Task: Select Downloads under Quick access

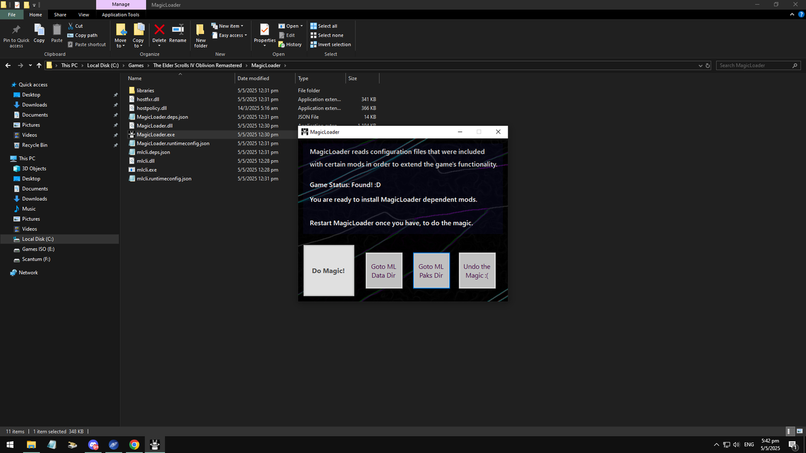Action: (x=35, y=105)
